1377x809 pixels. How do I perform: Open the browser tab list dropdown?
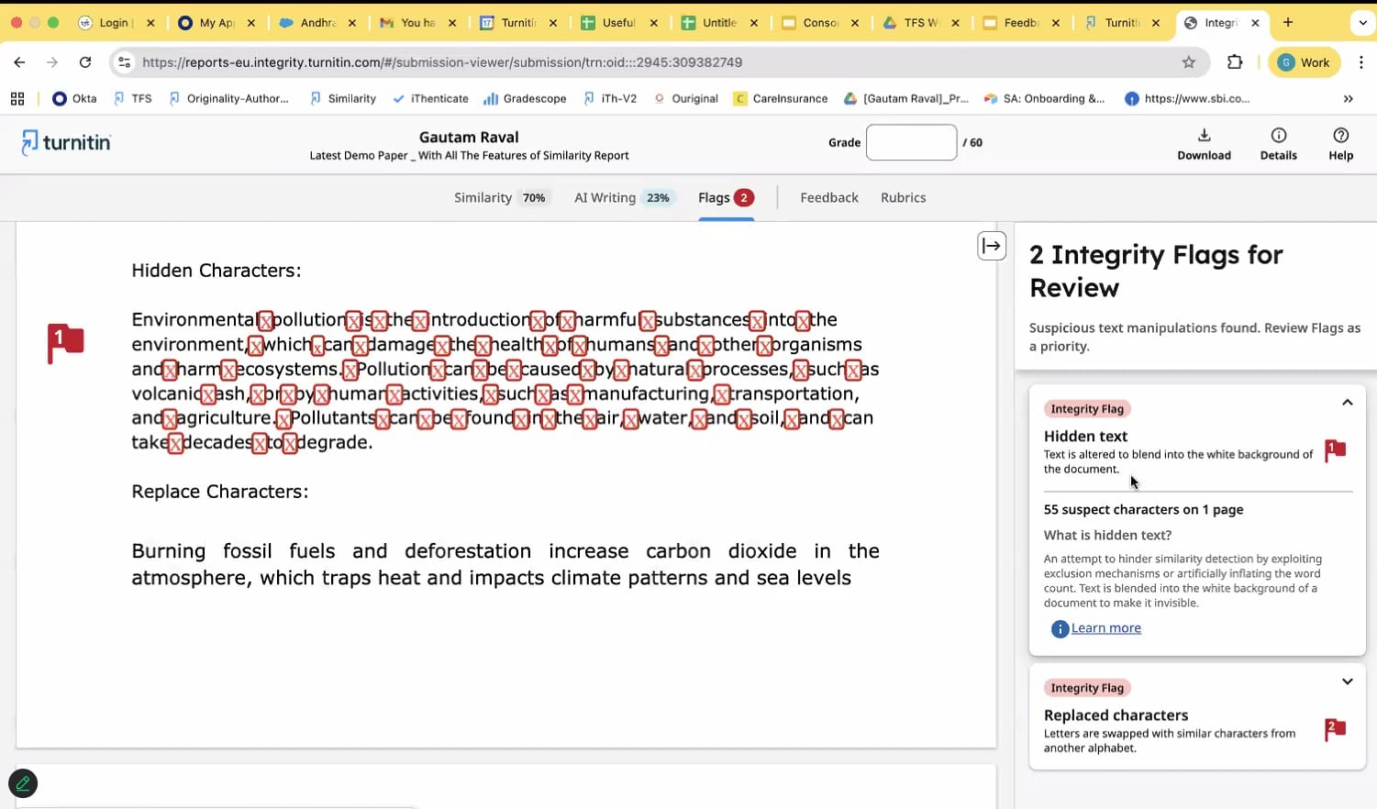click(1362, 23)
